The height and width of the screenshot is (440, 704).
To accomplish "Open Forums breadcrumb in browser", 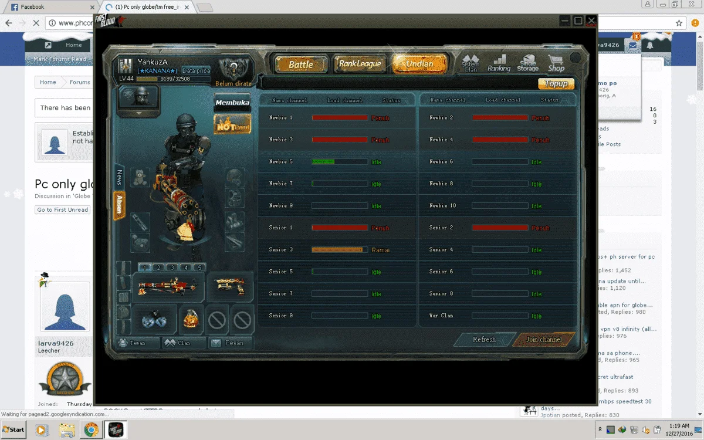I will (x=80, y=82).
